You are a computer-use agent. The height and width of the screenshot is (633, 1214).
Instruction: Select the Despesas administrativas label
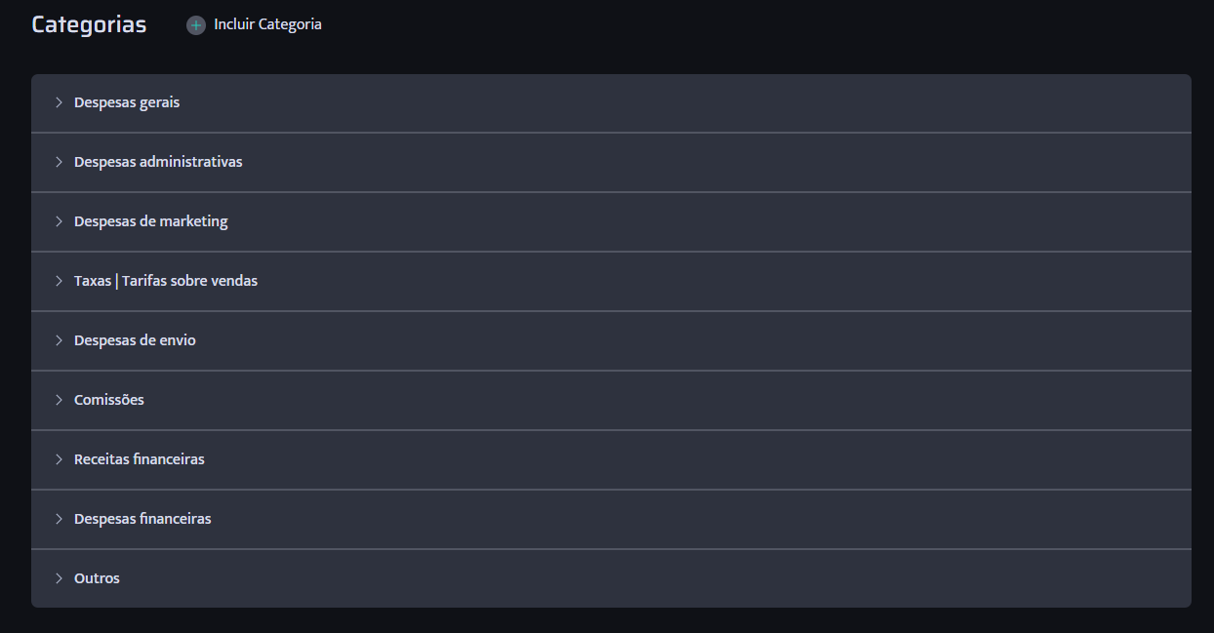[158, 162]
